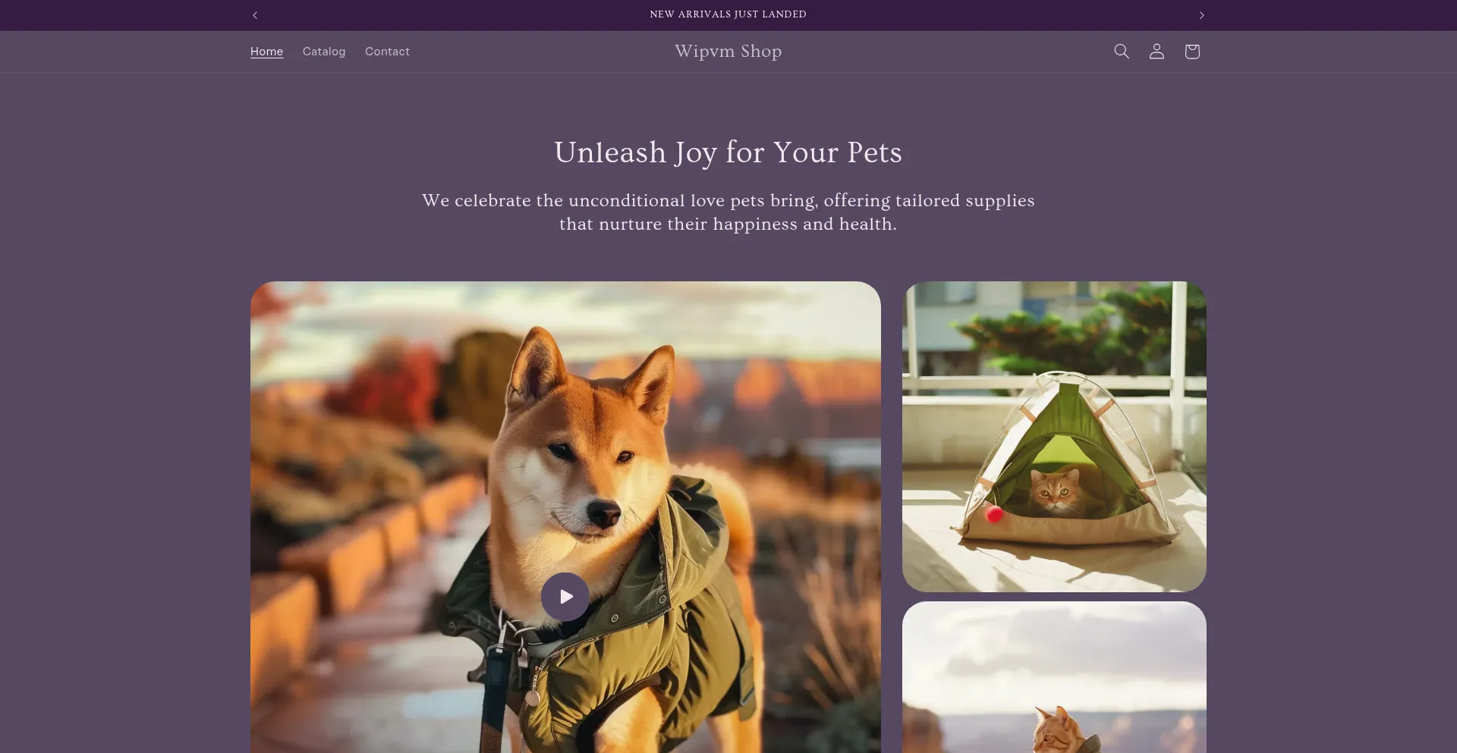Open the search magnifier icon
The width and height of the screenshot is (1457, 753).
[x=1121, y=52]
